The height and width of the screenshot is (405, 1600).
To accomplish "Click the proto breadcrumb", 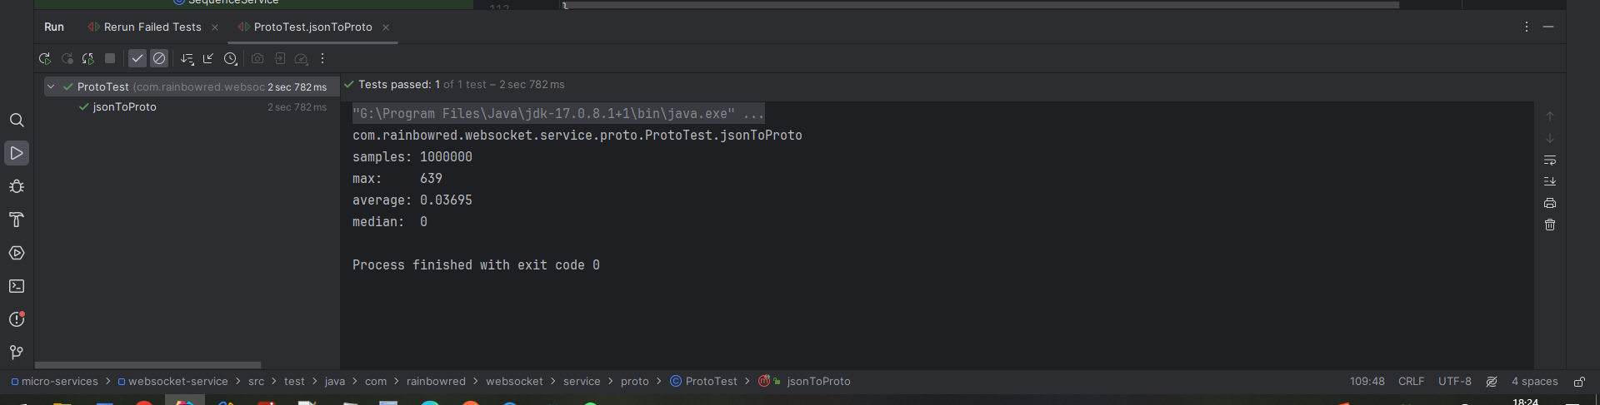I will click(634, 382).
